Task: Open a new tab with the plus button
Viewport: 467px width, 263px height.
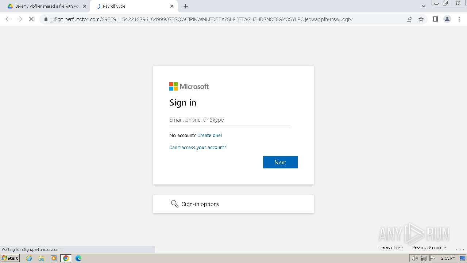Action: [186, 6]
